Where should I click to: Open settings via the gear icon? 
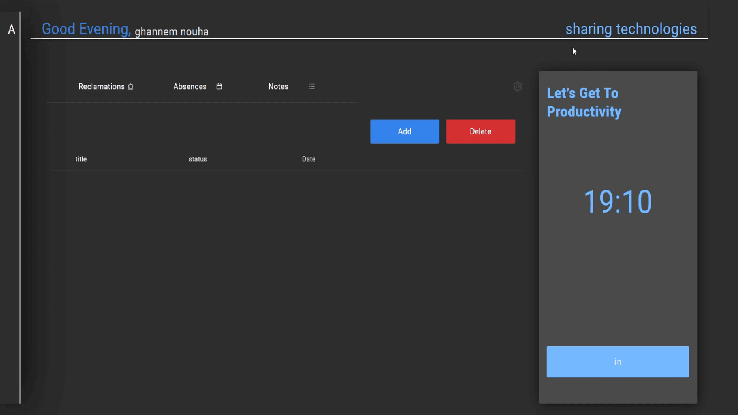tap(518, 86)
